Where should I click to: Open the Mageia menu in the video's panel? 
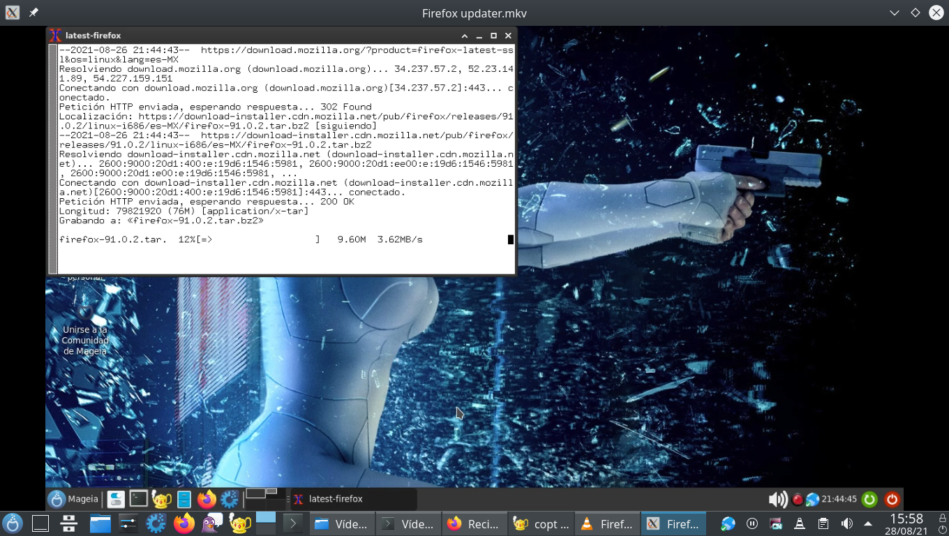click(x=73, y=499)
